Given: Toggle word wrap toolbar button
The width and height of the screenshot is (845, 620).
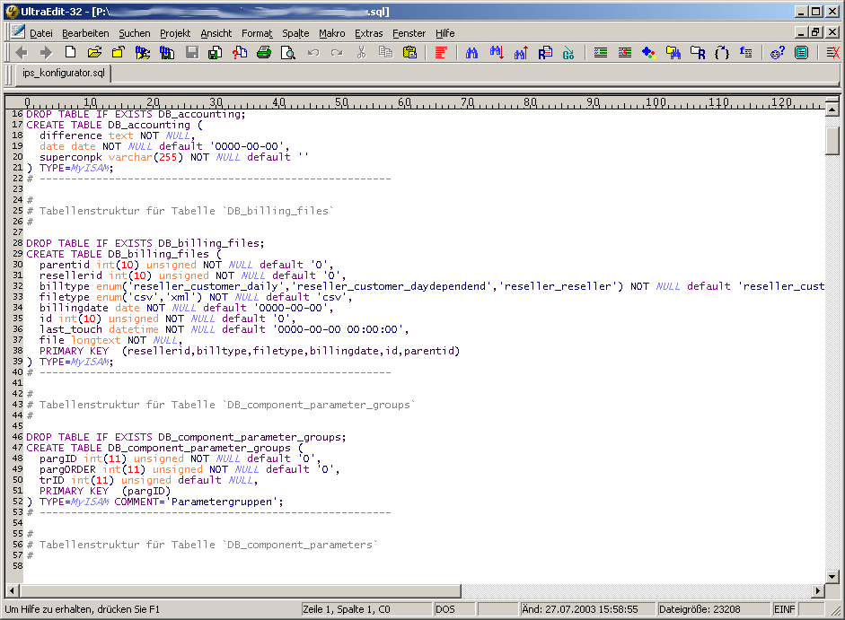Looking at the screenshot, I should (440, 53).
